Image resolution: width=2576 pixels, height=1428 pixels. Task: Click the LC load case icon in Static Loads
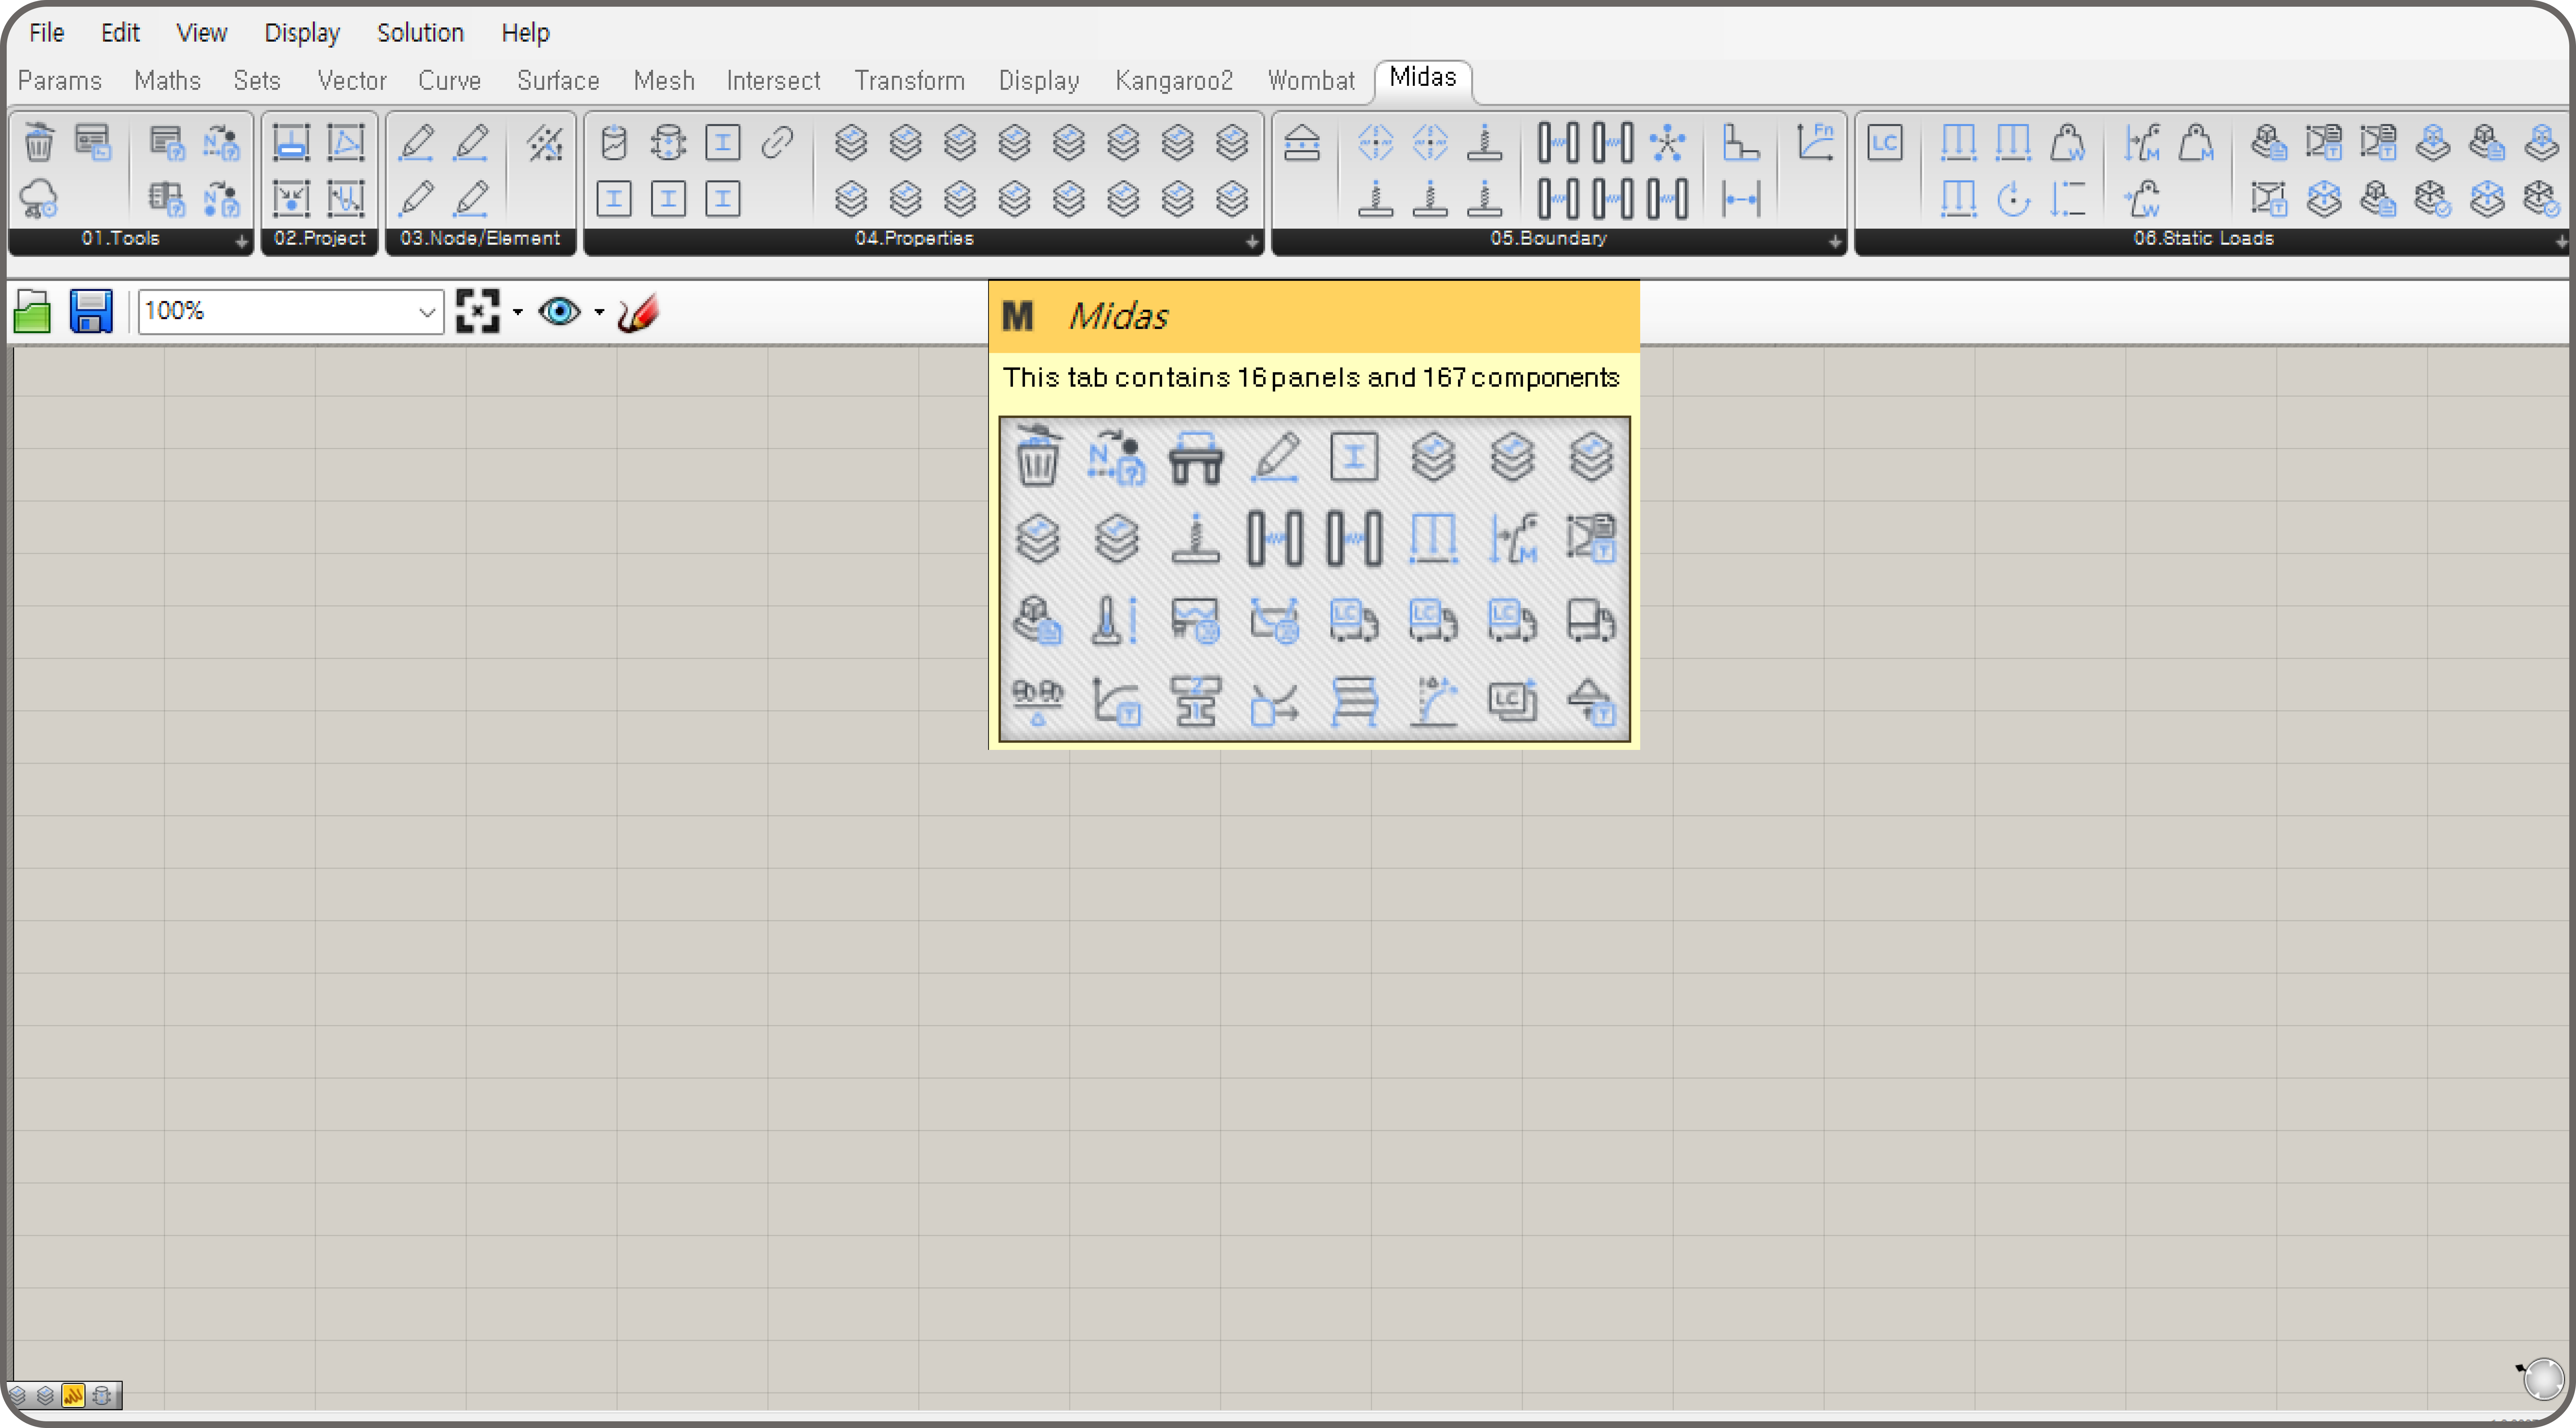pyautogui.click(x=1885, y=142)
